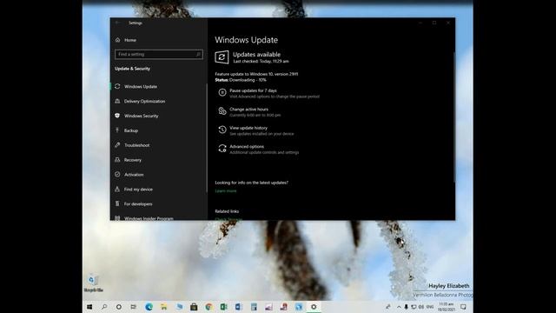Open Change active hours
This screenshot has height=313, width=556.
point(248,110)
